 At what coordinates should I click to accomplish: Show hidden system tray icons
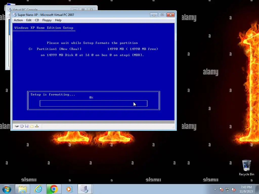tap(215, 189)
